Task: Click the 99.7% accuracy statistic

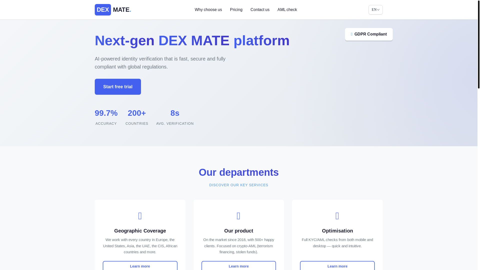Action: pyautogui.click(x=106, y=117)
